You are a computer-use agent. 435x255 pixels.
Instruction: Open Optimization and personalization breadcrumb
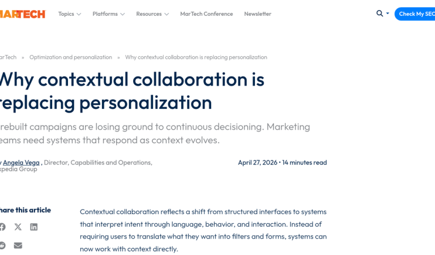click(x=71, y=57)
